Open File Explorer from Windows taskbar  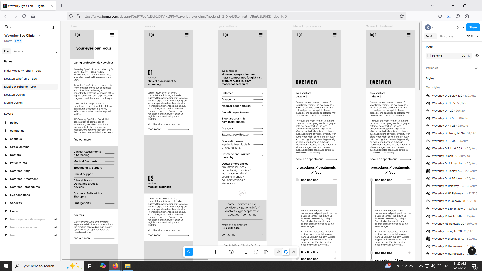[128, 266]
